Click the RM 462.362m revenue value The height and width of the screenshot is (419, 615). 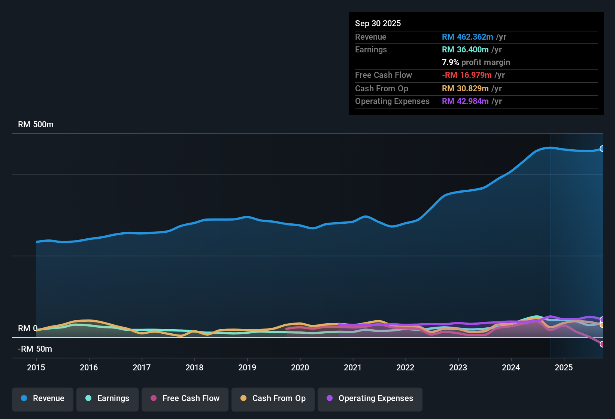pos(467,37)
